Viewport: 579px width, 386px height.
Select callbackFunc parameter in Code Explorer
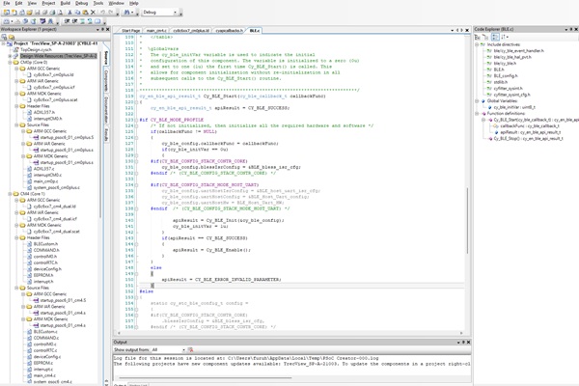[530, 126]
